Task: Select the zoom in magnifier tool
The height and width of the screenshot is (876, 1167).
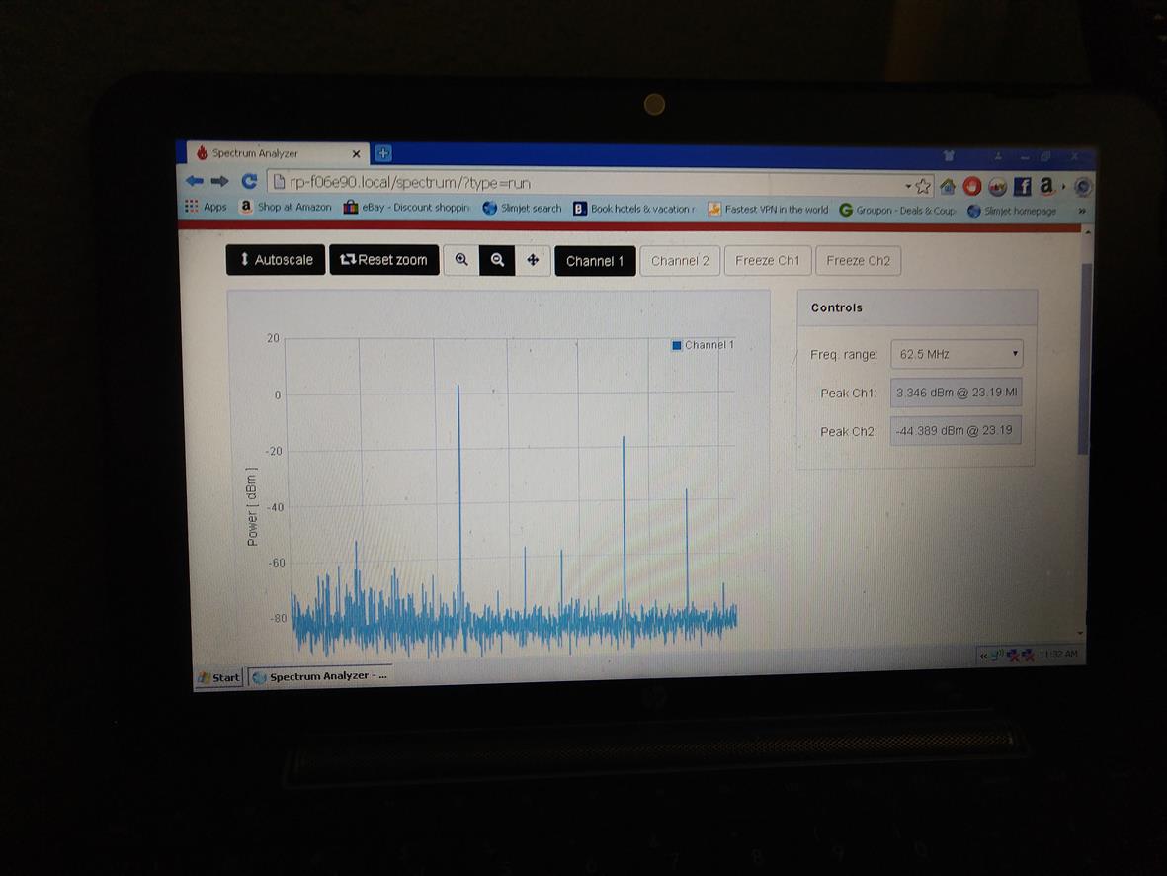Action: click(x=461, y=260)
